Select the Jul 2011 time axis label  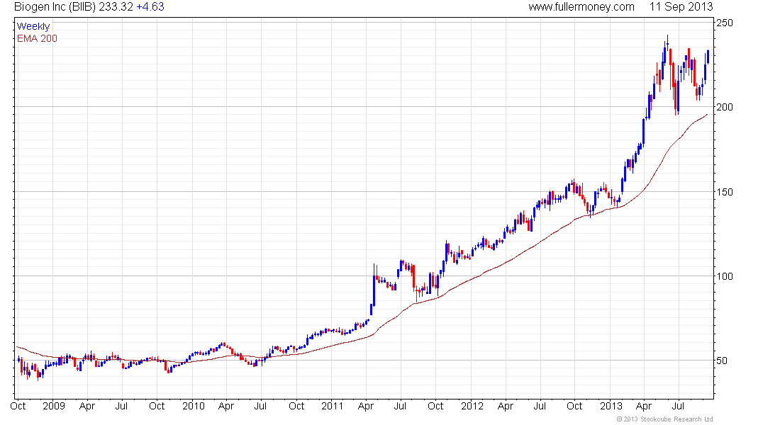400,406
